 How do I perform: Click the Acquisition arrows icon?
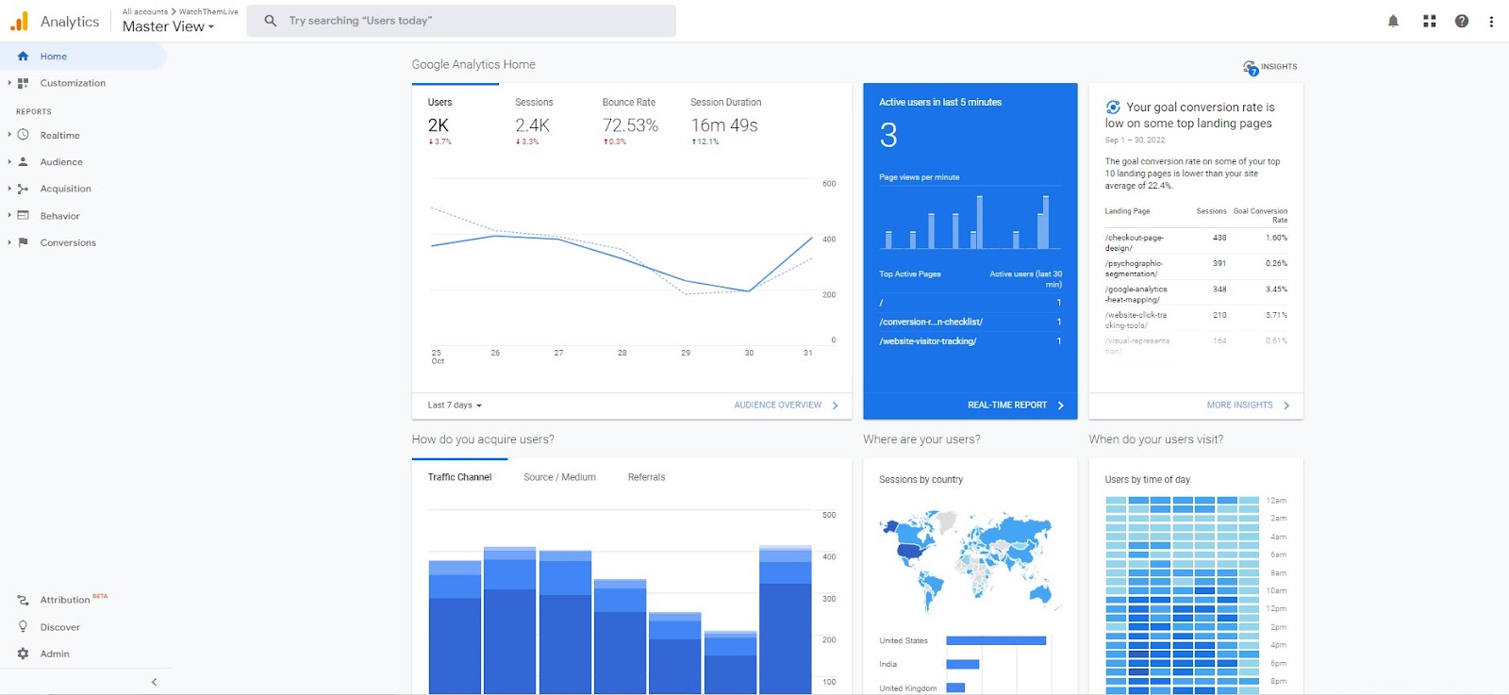23,189
